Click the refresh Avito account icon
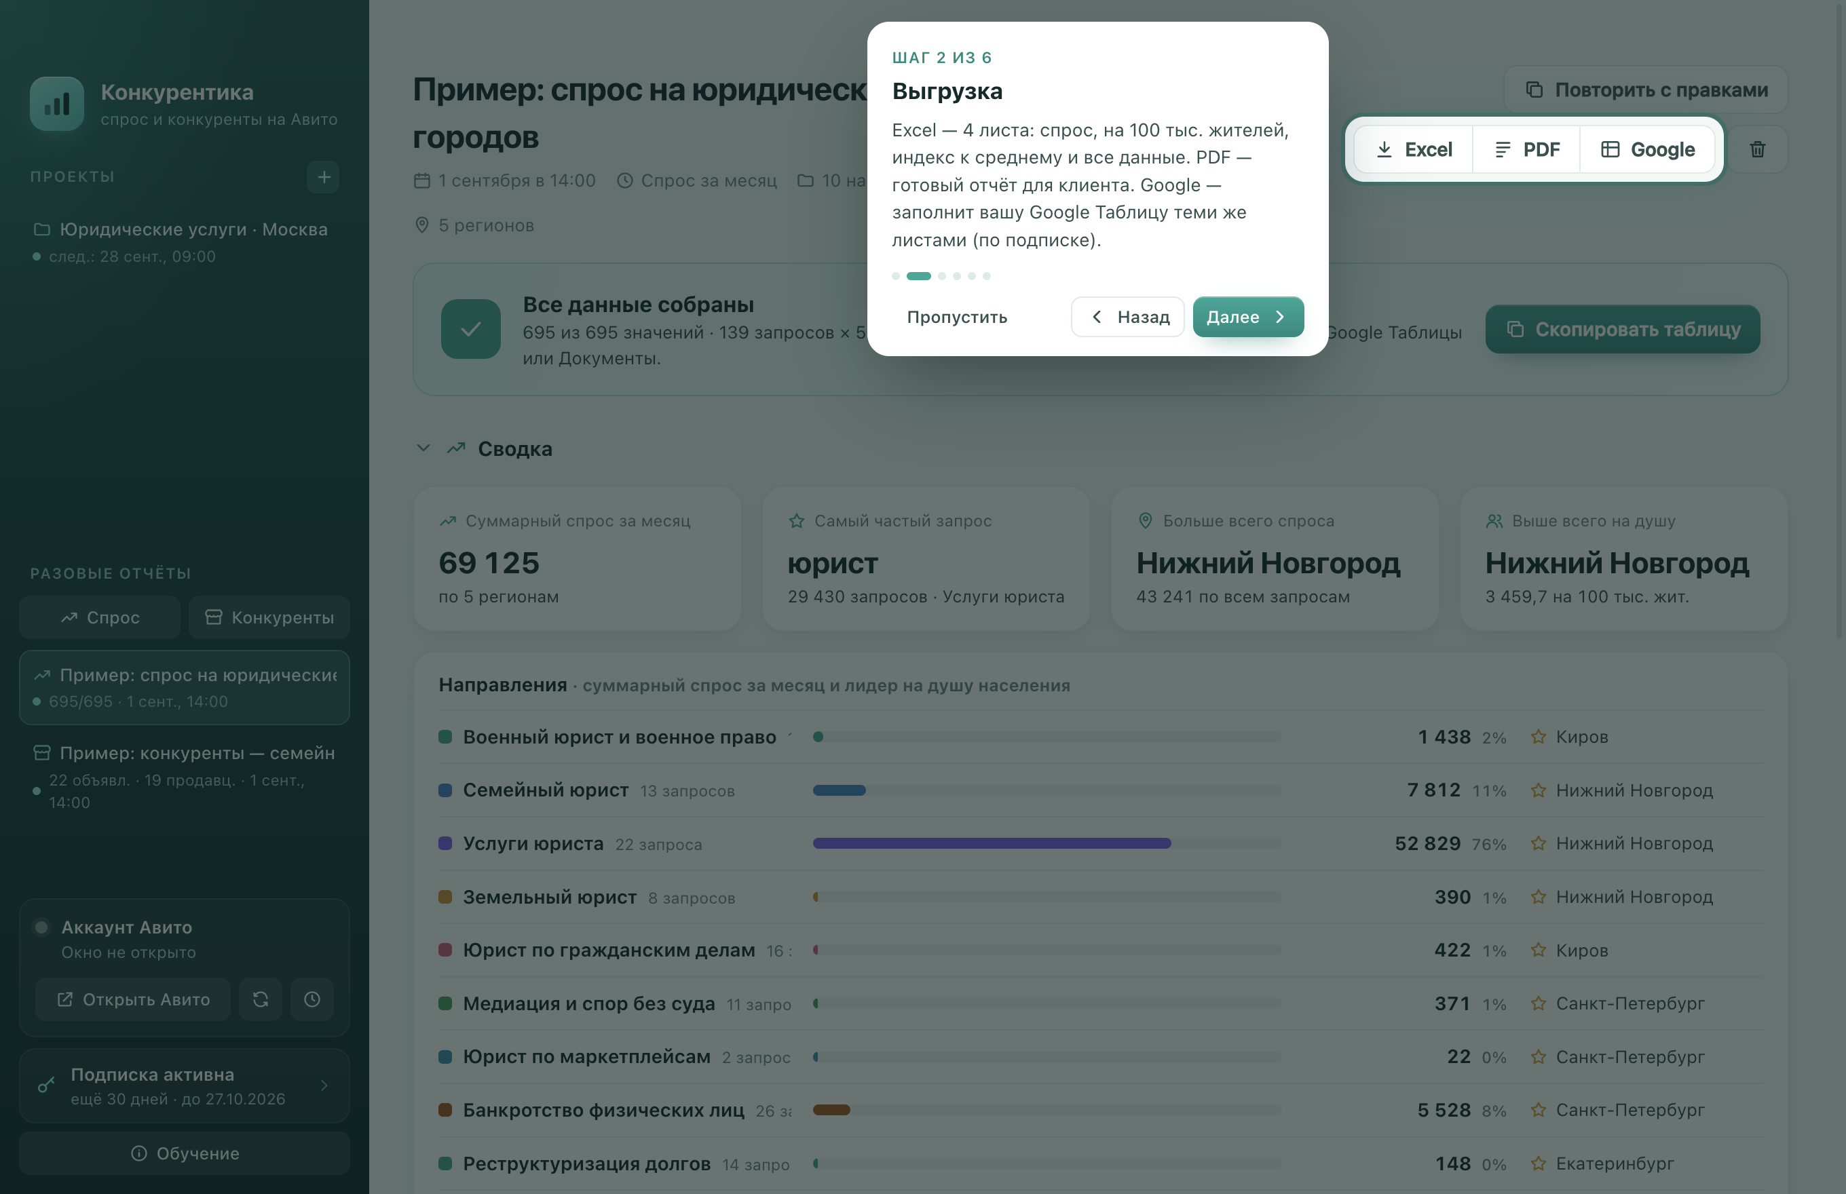This screenshot has width=1846, height=1194. (261, 999)
